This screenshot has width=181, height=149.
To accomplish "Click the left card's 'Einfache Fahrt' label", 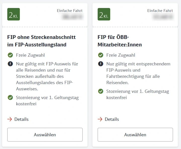I will pos(70,11).
